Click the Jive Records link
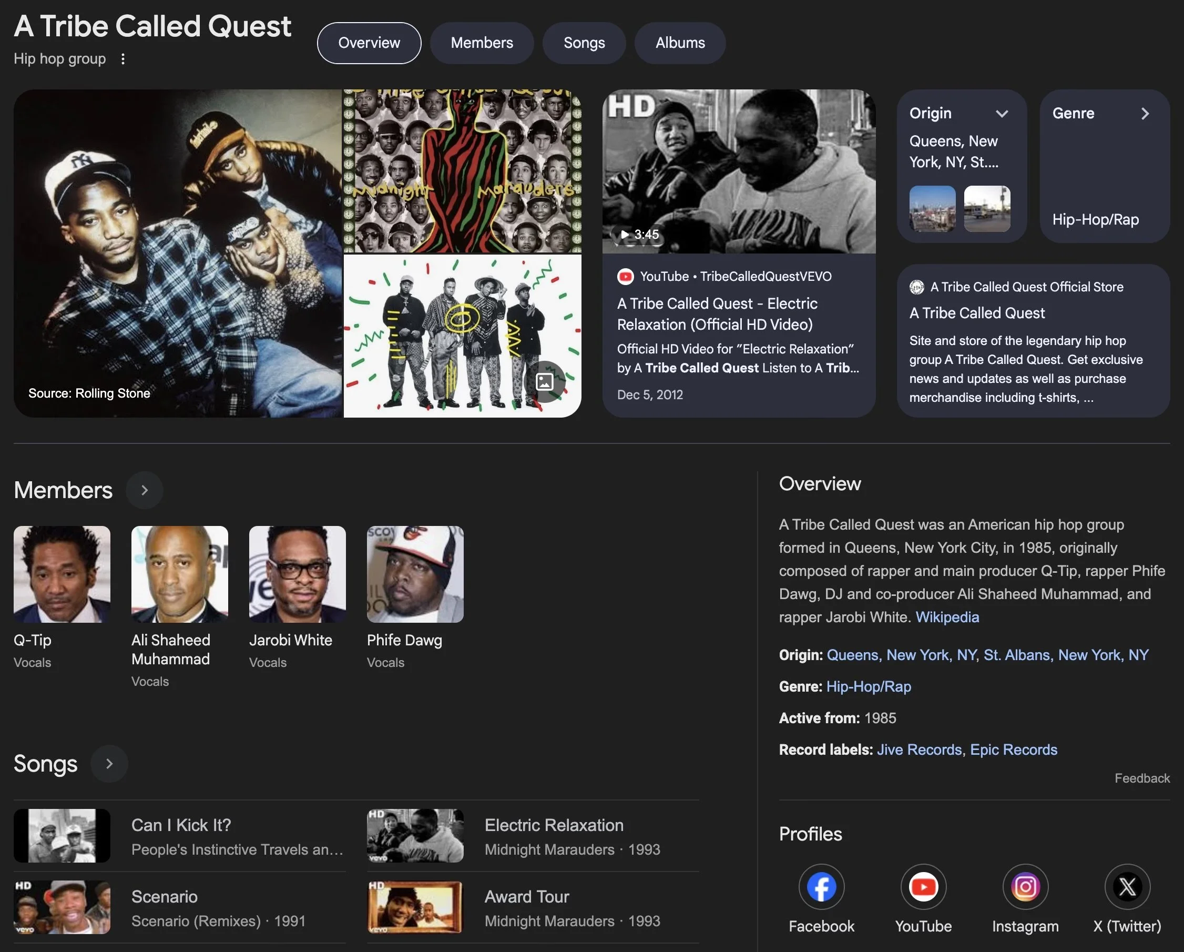 [x=918, y=750]
